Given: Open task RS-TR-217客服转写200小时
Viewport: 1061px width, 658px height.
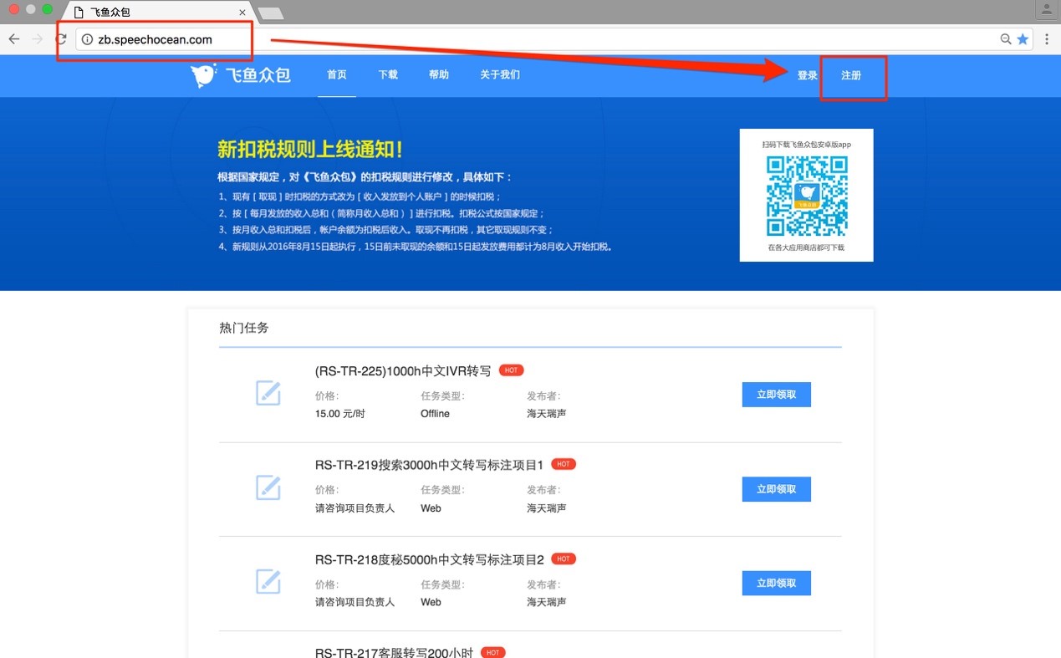Looking at the screenshot, I should 395,652.
